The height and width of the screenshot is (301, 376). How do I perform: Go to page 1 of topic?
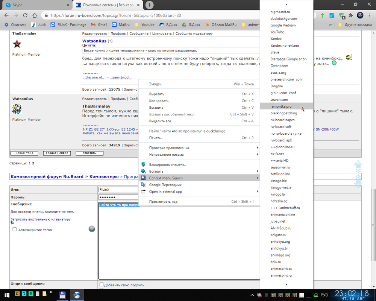pyautogui.click(x=30, y=163)
